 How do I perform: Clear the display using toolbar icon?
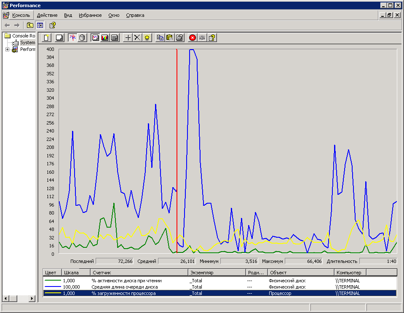(x=59, y=37)
